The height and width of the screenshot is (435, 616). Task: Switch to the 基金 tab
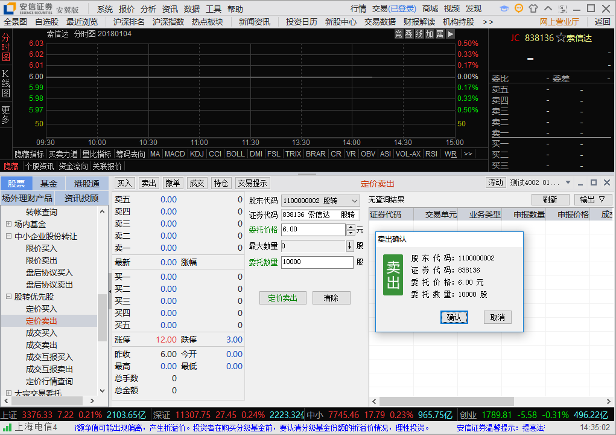[48, 184]
